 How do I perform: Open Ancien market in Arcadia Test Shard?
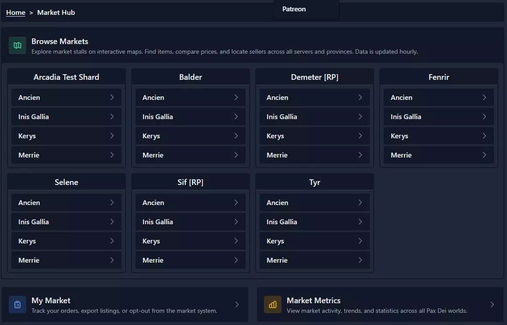[x=29, y=97]
